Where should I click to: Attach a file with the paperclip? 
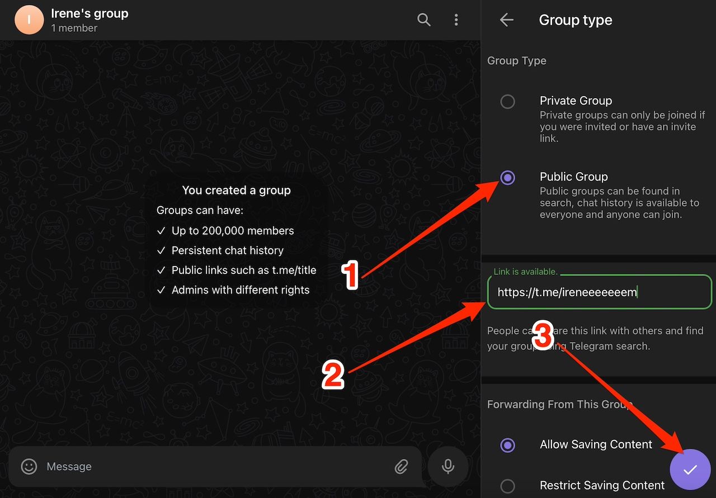[x=401, y=466]
